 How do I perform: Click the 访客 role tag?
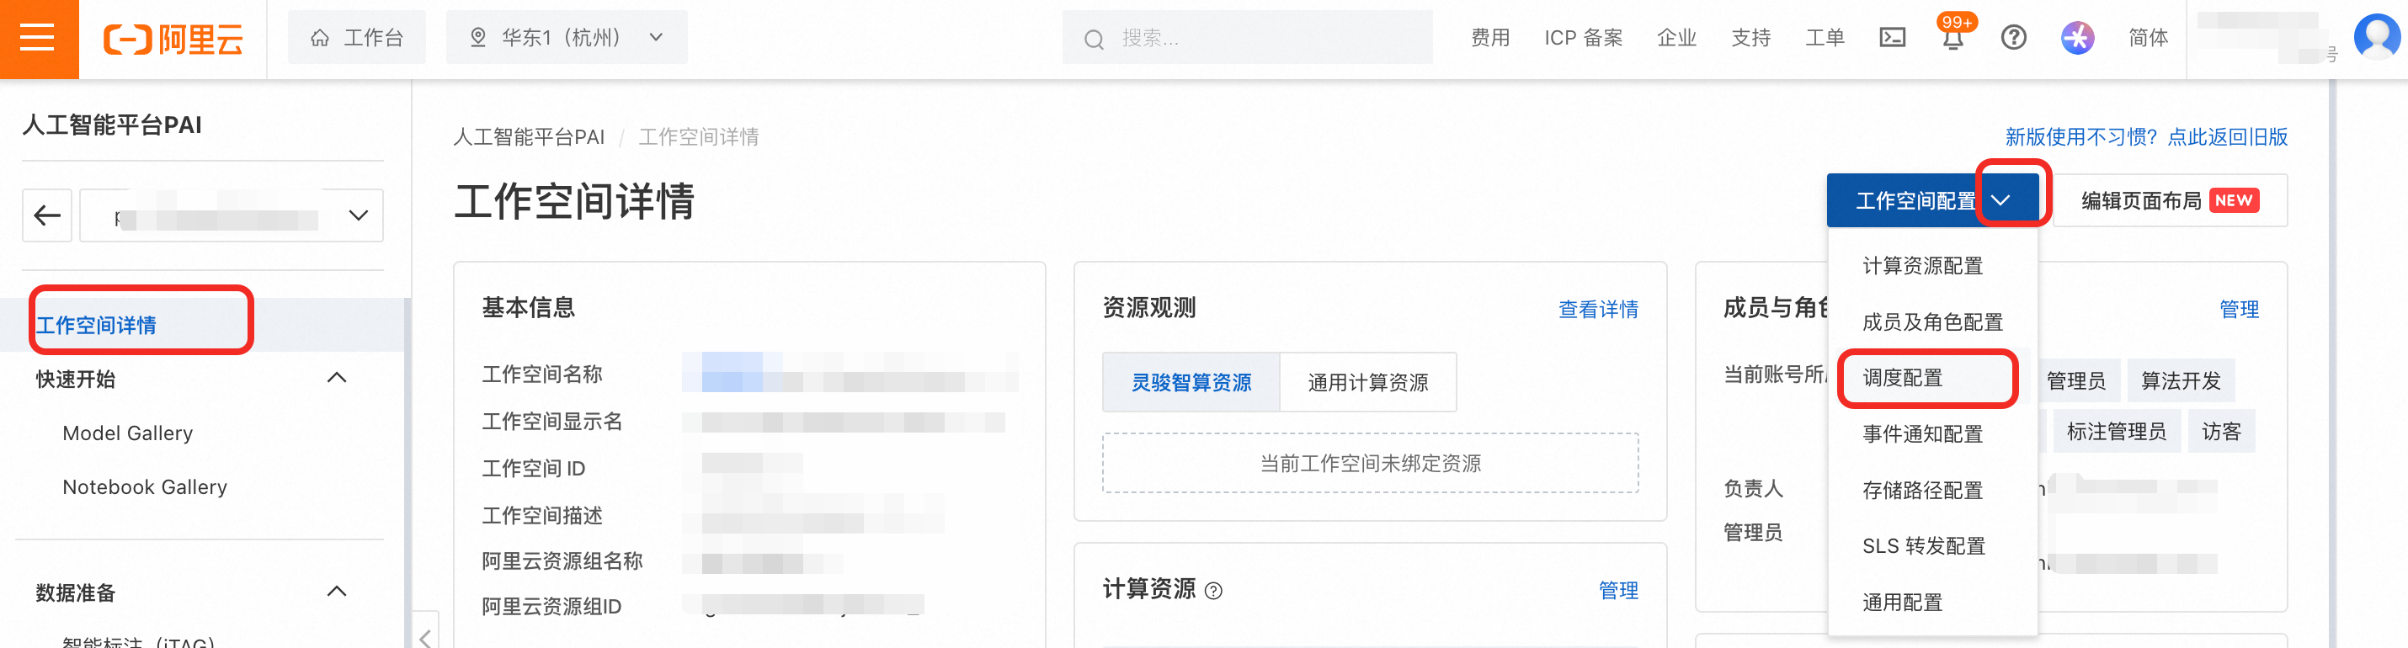point(2221,432)
